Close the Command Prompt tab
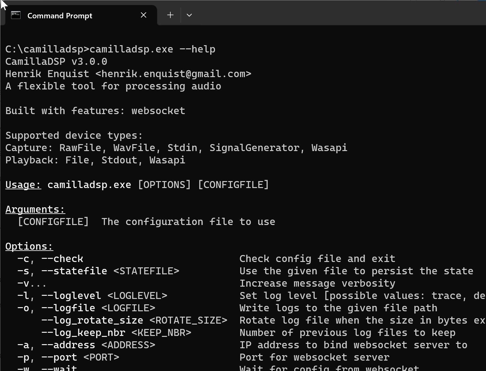The image size is (486, 371). click(x=143, y=15)
